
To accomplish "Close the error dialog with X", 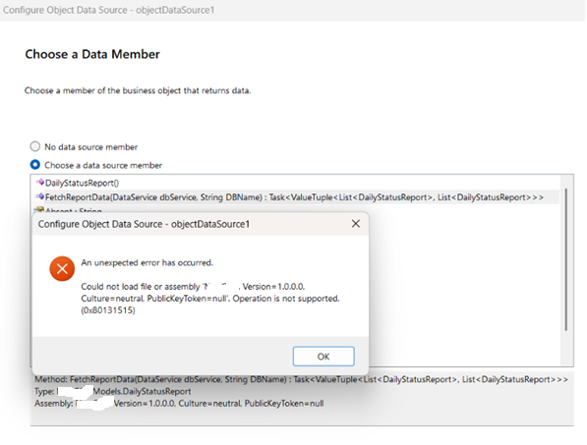I will click(356, 224).
